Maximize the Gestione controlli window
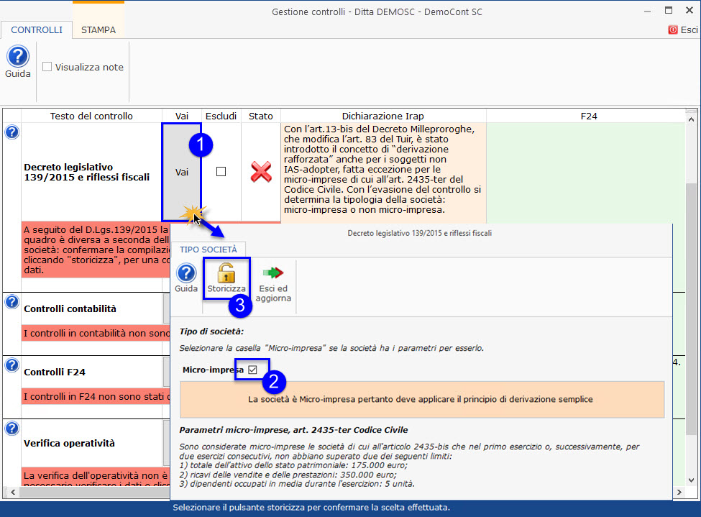 pos(669,11)
